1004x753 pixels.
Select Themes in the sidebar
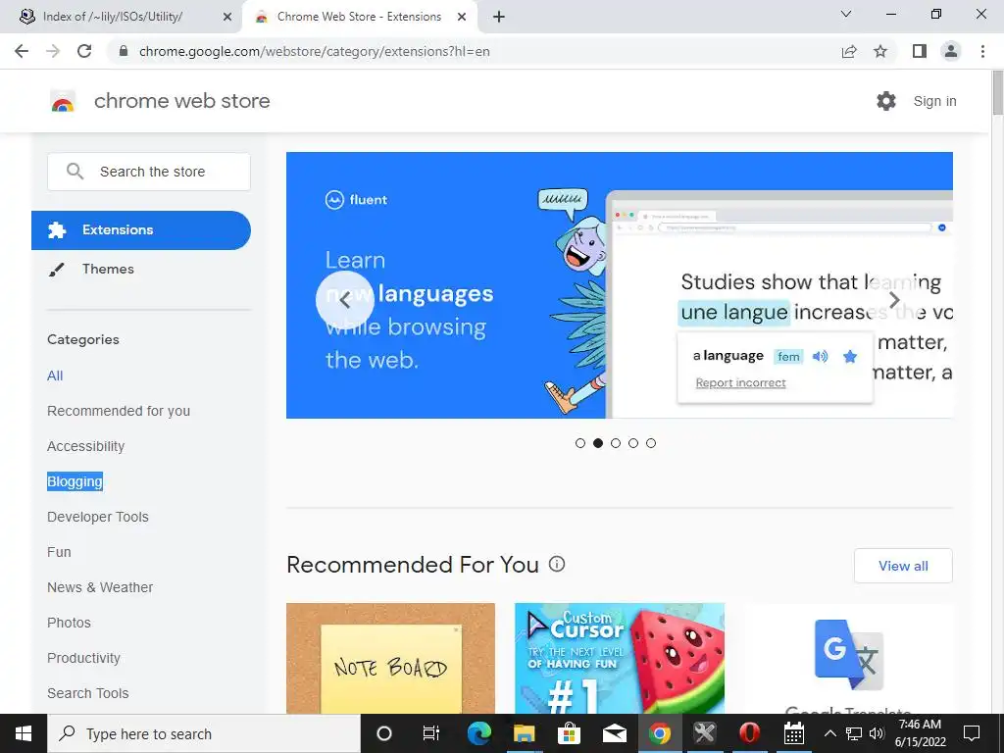point(108,269)
